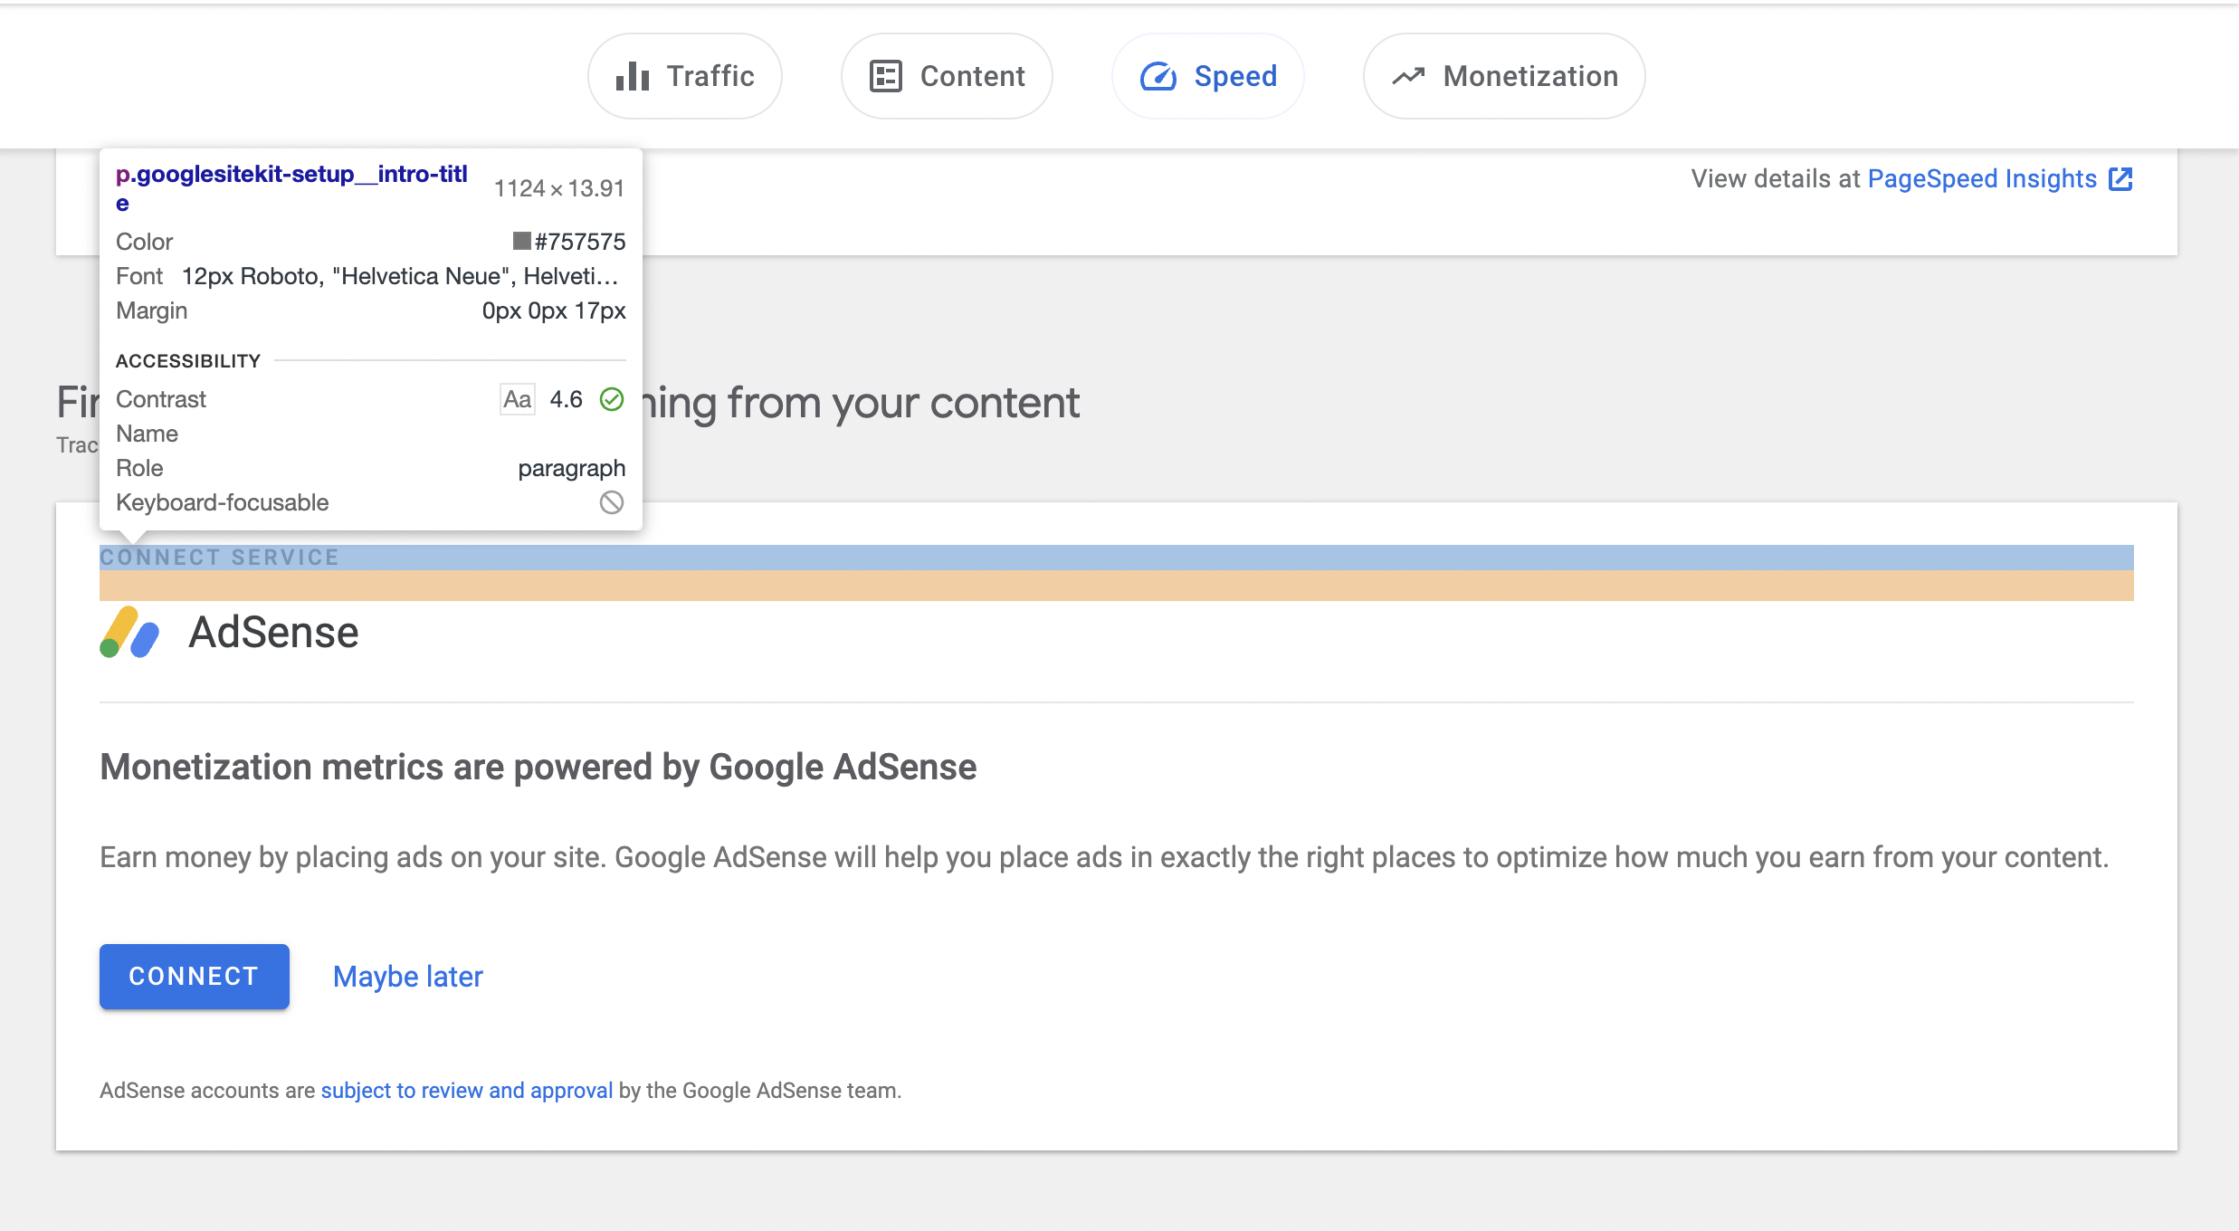Screen dimensions: 2239x1231
Task: Click the green contrast checkmark icon
Action: (x=612, y=399)
